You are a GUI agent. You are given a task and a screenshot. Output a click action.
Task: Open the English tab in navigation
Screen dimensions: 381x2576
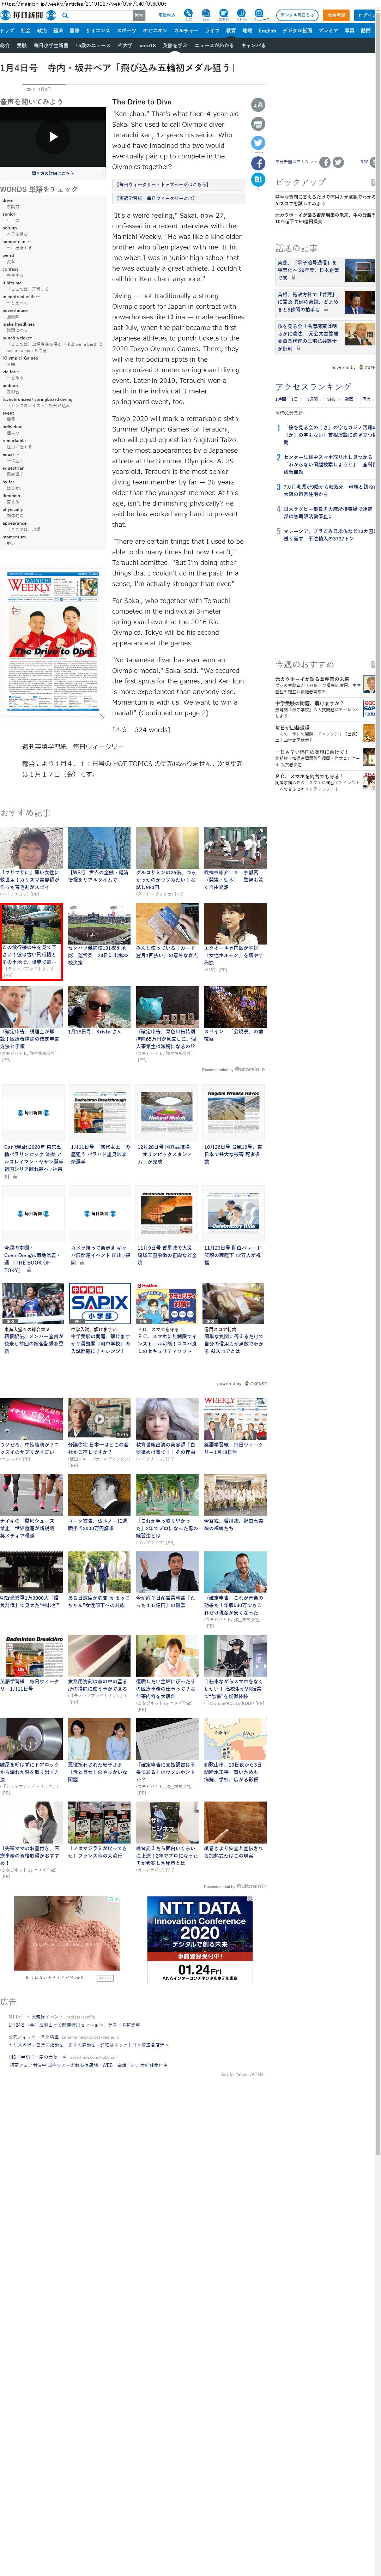pyautogui.click(x=267, y=31)
